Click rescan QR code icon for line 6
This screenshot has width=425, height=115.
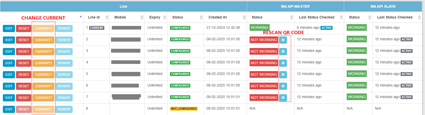tap(283, 86)
